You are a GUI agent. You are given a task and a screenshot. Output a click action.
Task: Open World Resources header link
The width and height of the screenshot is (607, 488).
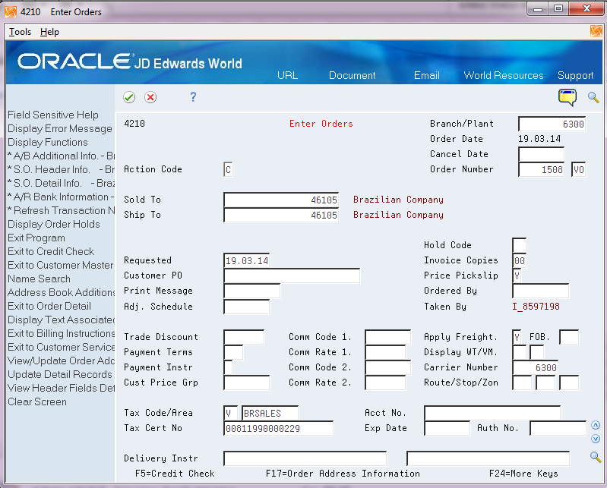tap(504, 75)
